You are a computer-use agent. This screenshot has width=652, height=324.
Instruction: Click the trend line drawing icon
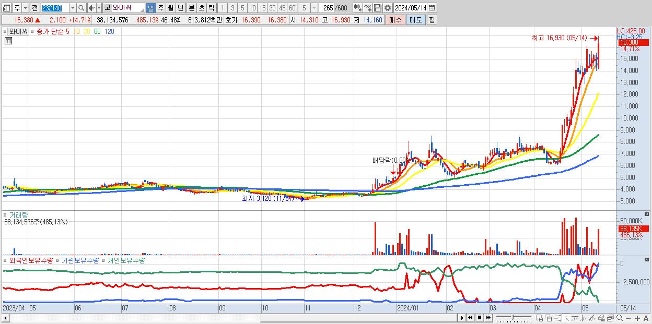click(x=575, y=318)
